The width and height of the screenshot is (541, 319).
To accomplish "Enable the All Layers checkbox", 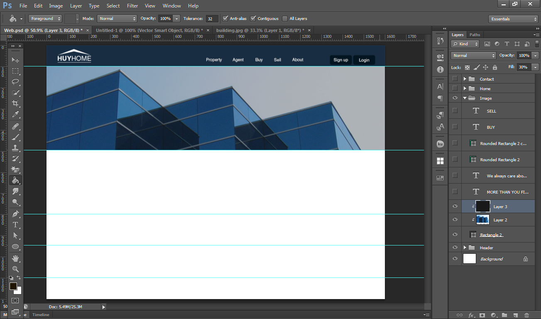I will pyautogui.click(x=285, y=19).
